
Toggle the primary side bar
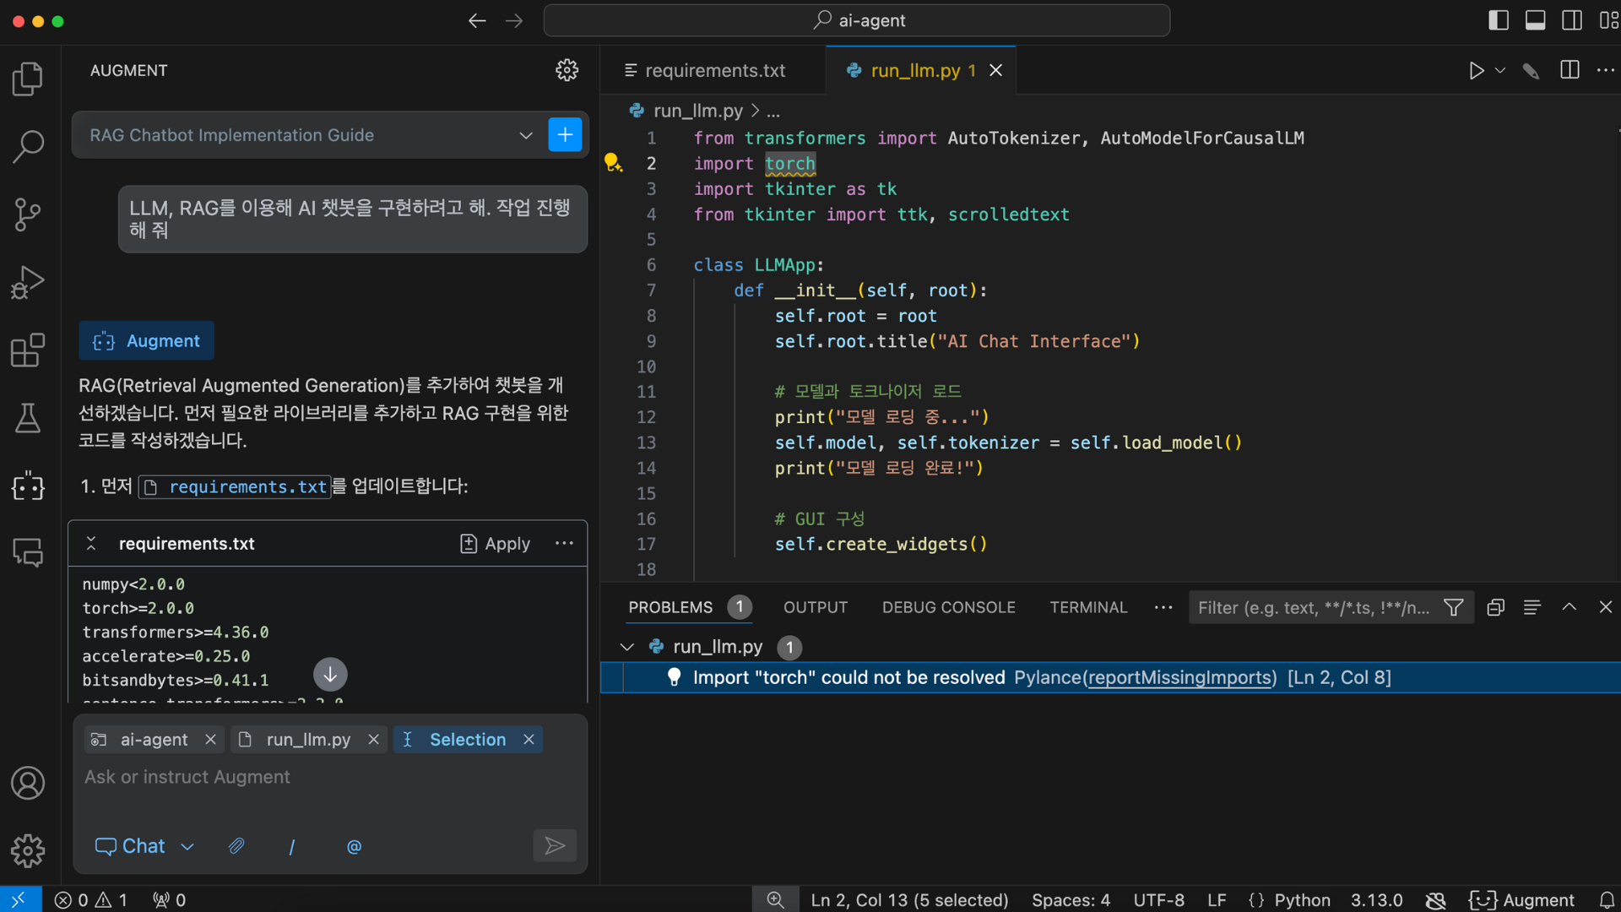click(1498, 20)
